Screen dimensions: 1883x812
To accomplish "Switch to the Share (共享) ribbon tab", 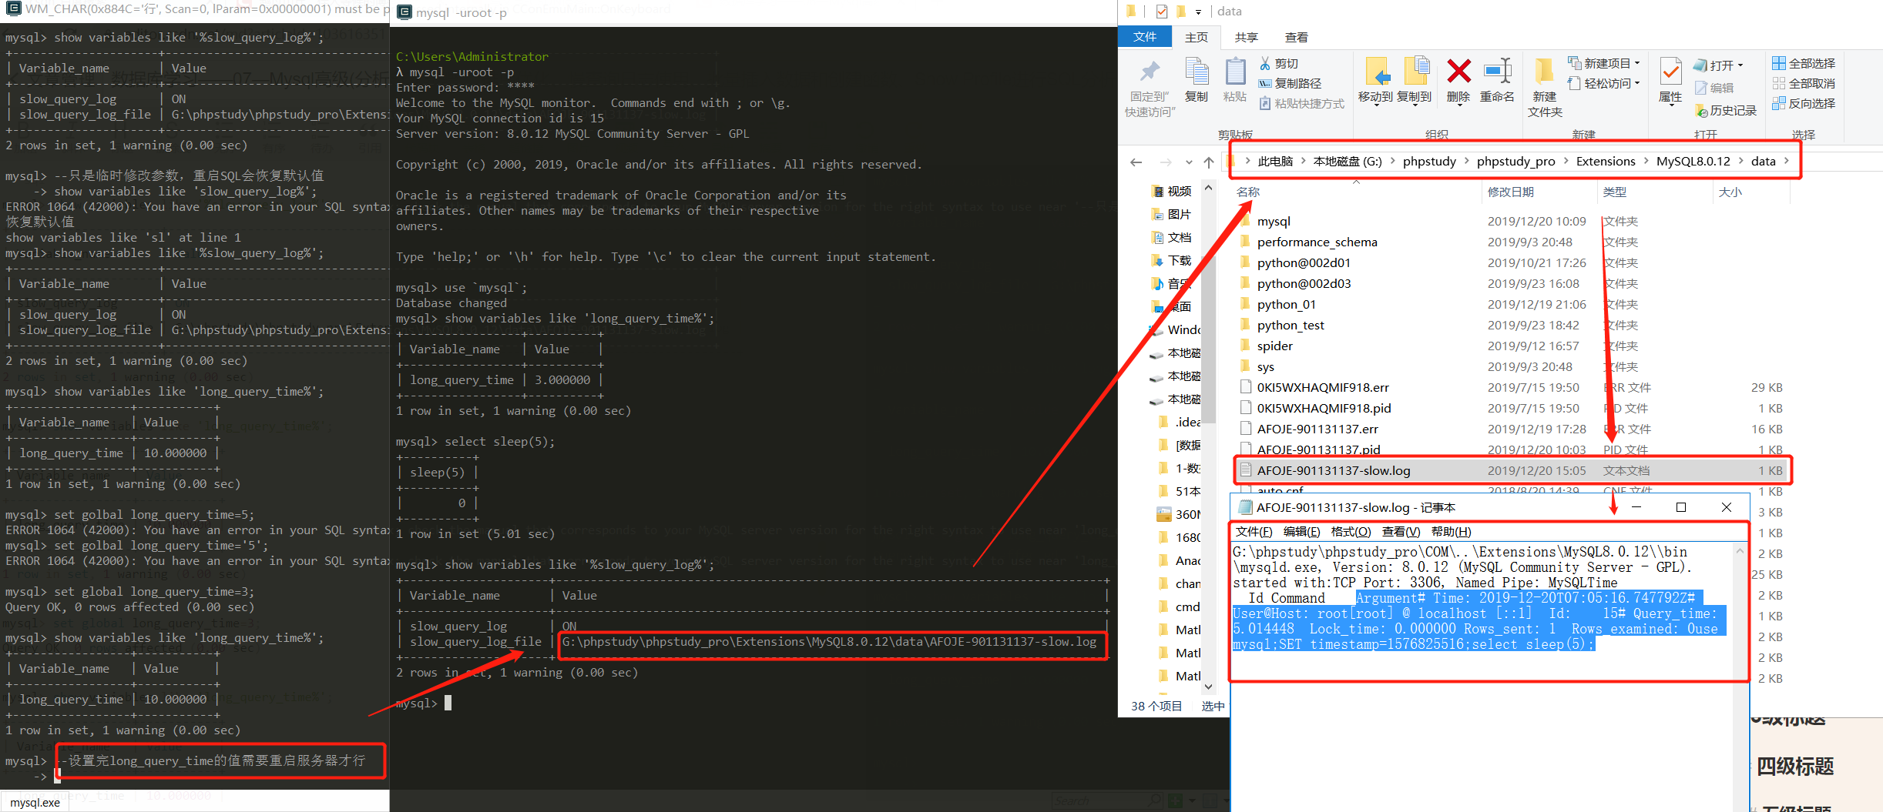I will [1247, 37].
